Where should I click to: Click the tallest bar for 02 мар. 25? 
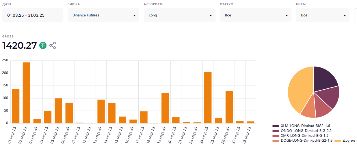[x=26, y=93]
